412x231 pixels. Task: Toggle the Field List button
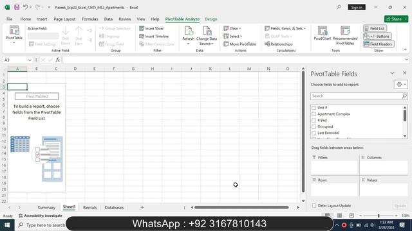click(x=375, y=28)
